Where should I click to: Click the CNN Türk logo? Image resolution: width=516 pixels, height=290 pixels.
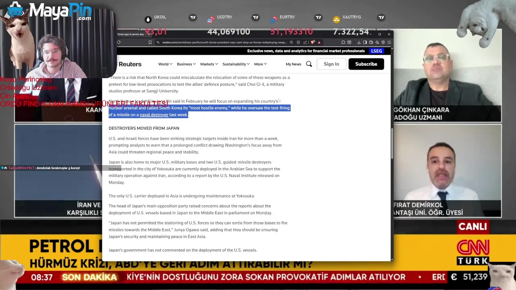(472, 253)
